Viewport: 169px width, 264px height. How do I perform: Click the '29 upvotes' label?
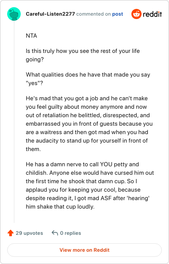(29, 233)
